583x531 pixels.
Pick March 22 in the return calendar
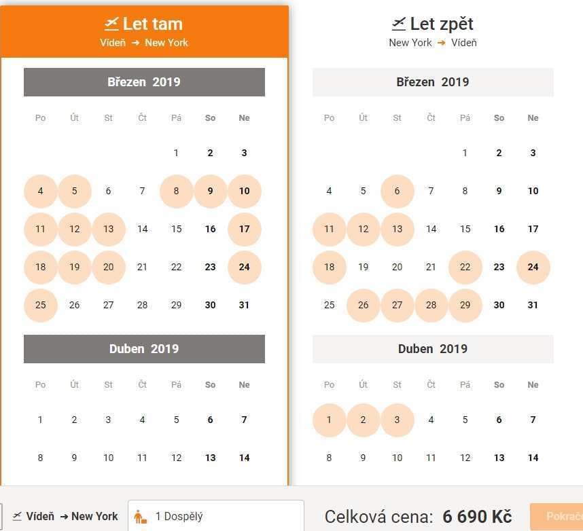click(465, 267)
